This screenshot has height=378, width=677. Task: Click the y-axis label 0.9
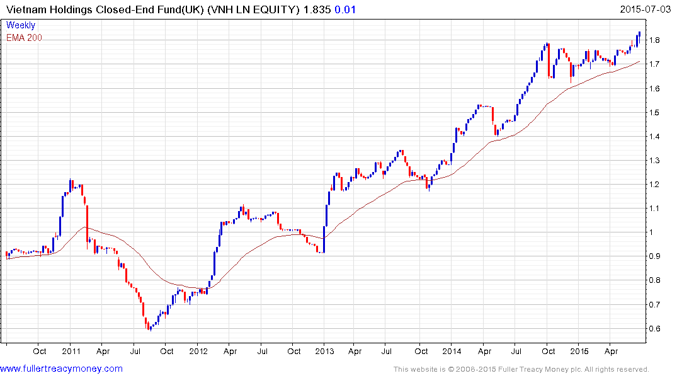click(x=654, y=256)
